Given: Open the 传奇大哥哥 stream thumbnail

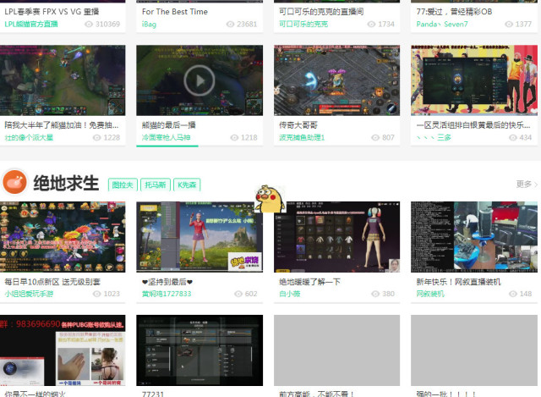Looking at the screenshot, I should pos(336,80).
